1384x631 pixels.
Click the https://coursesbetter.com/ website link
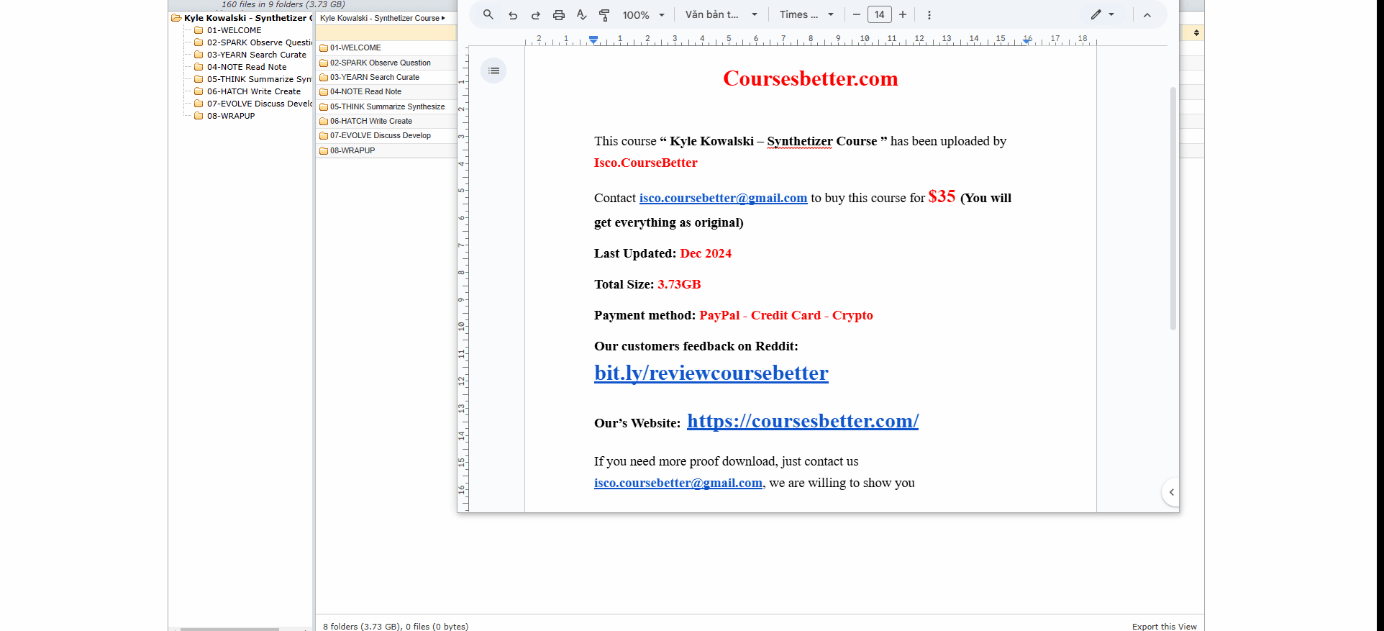802,421
